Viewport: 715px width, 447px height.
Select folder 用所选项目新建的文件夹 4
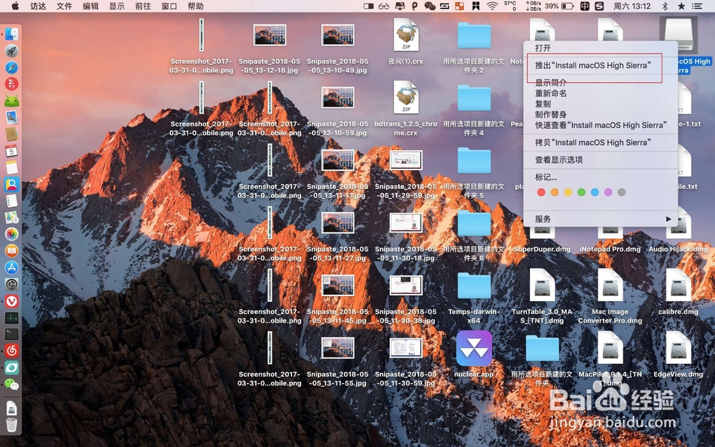coord(474,97)
